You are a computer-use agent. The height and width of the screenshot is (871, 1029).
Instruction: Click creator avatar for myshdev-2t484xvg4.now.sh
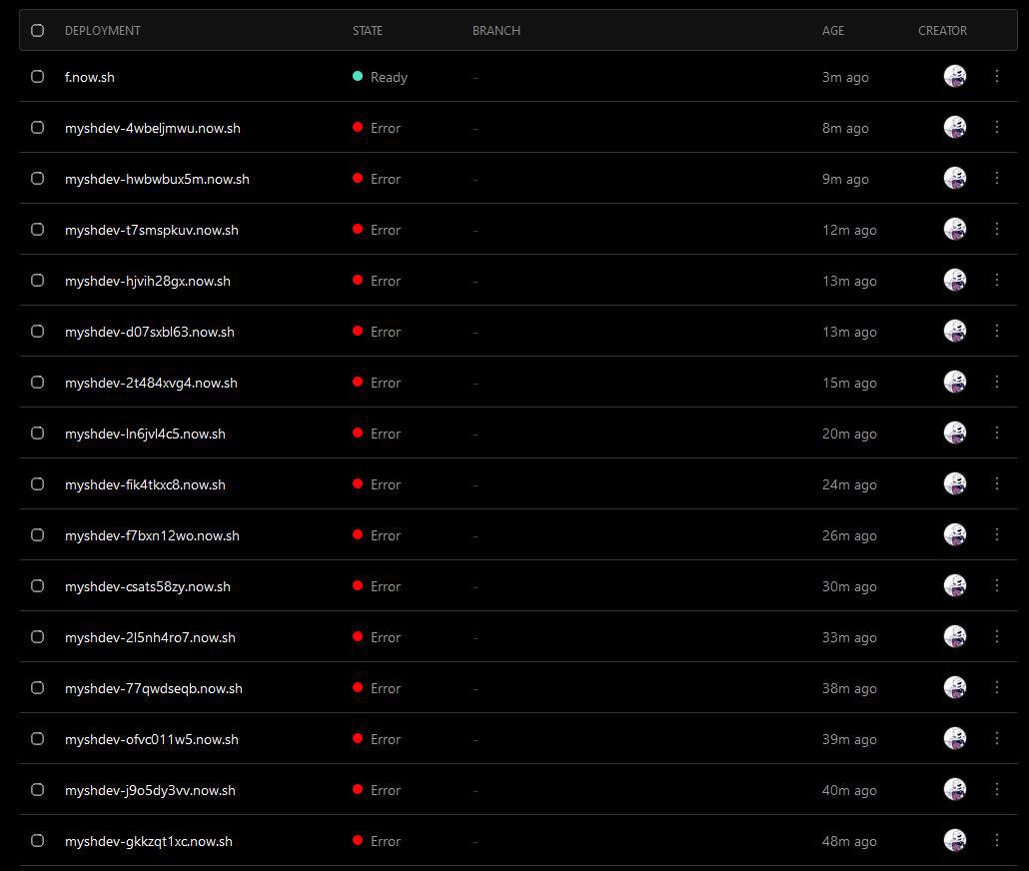coord(955,382)
